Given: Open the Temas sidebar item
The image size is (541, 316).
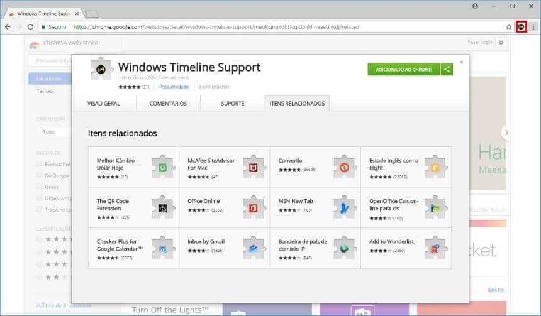Looking at the screenshot, I should pos(45,91).
